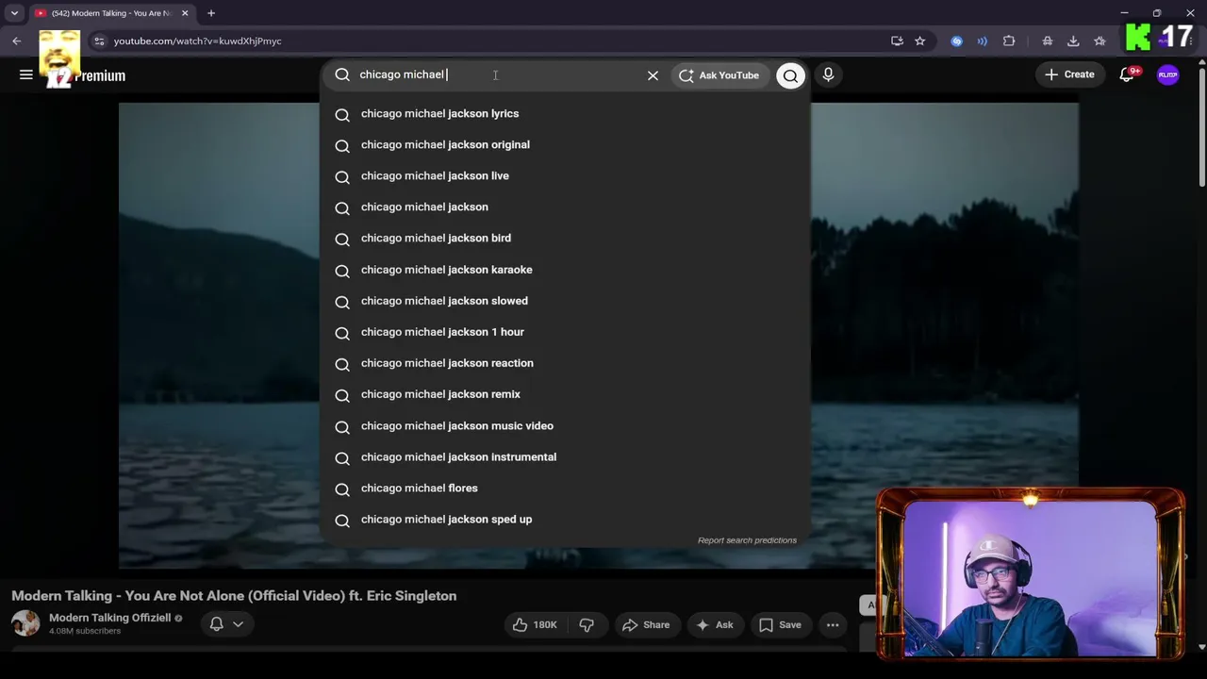Image resolution: width=1207 pixels, height=679 pixels.
Task: Open the Modern Talking Offiziell channel name
Action: click(x=109, y=618)
